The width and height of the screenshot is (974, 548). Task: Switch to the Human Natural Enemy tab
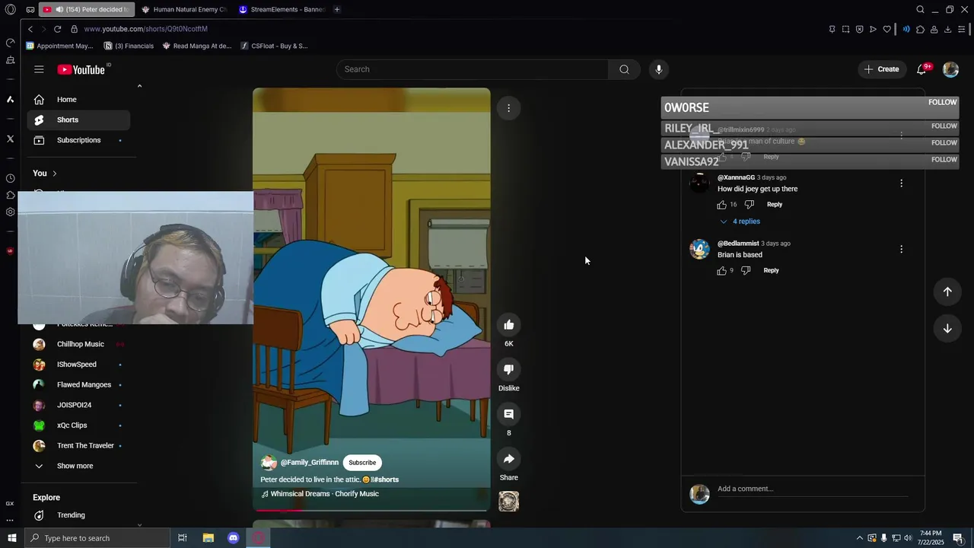pyautogui.click(x=185, y=9)
